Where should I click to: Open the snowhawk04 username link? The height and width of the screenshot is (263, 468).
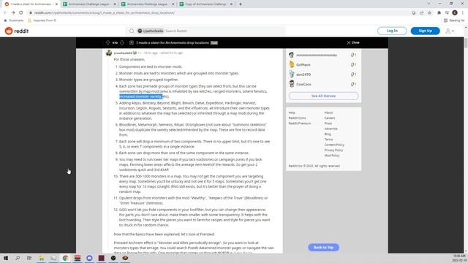click(x=123, y=53)
